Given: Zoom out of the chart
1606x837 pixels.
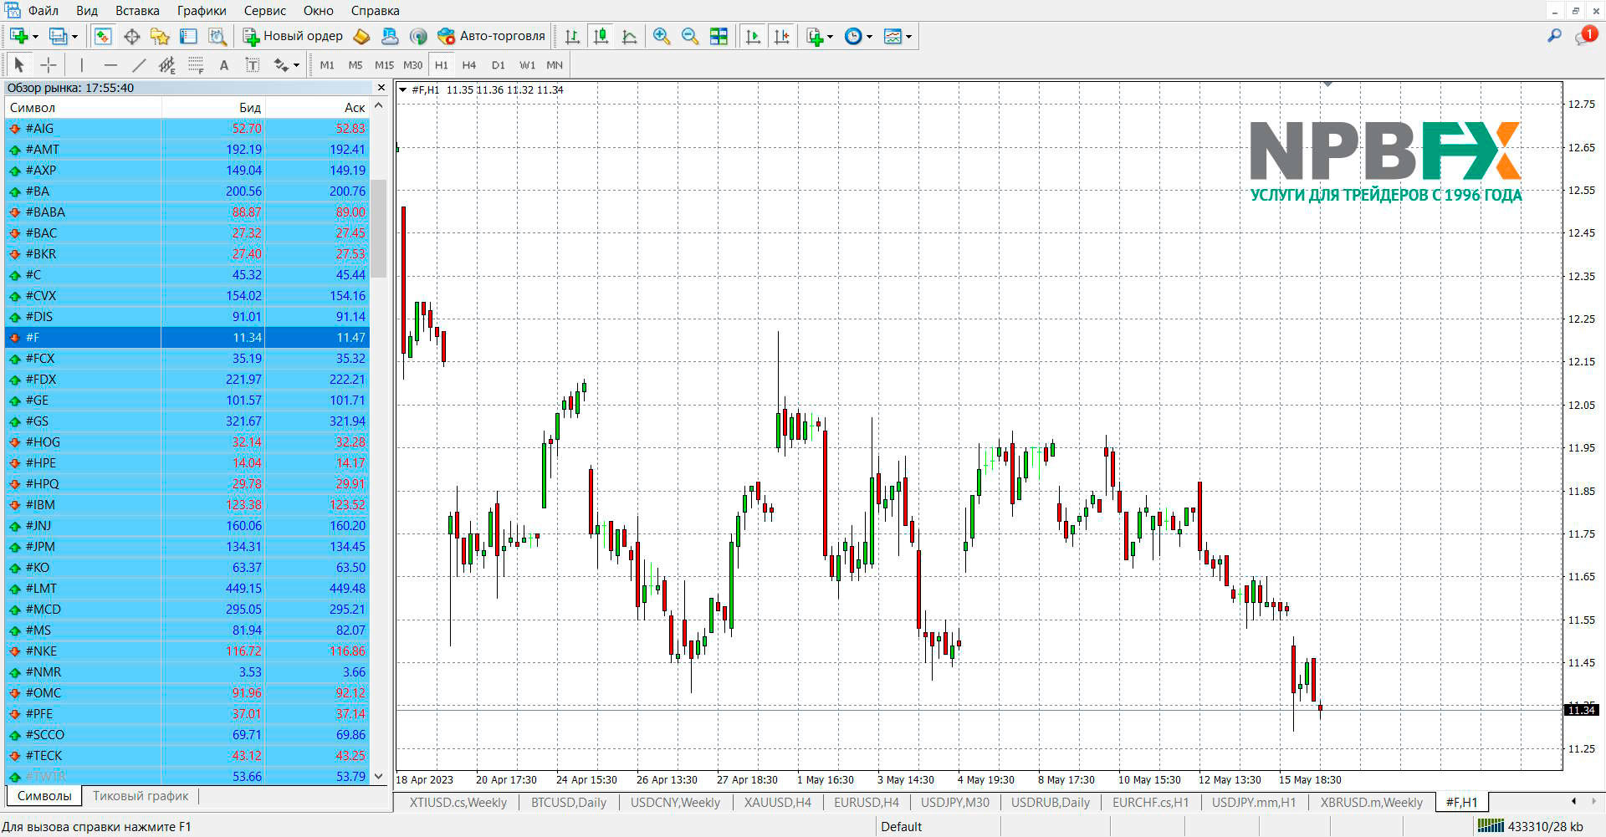Looking at the screenshot, I should [x=690, y=36].
